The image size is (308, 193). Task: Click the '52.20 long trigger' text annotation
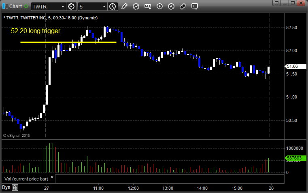pyautogui.click(x=36, y=31)
